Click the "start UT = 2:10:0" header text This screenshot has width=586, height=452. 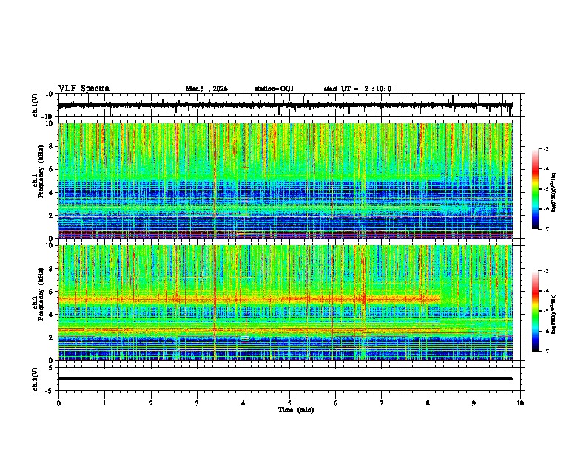[x=357, y=89]
